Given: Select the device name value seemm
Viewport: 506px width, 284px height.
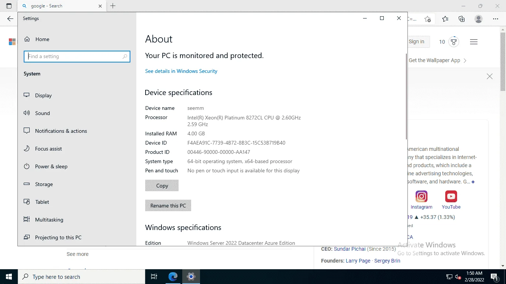Looking at the screenshot, I should pyautogui.click(x=196, y=108).
